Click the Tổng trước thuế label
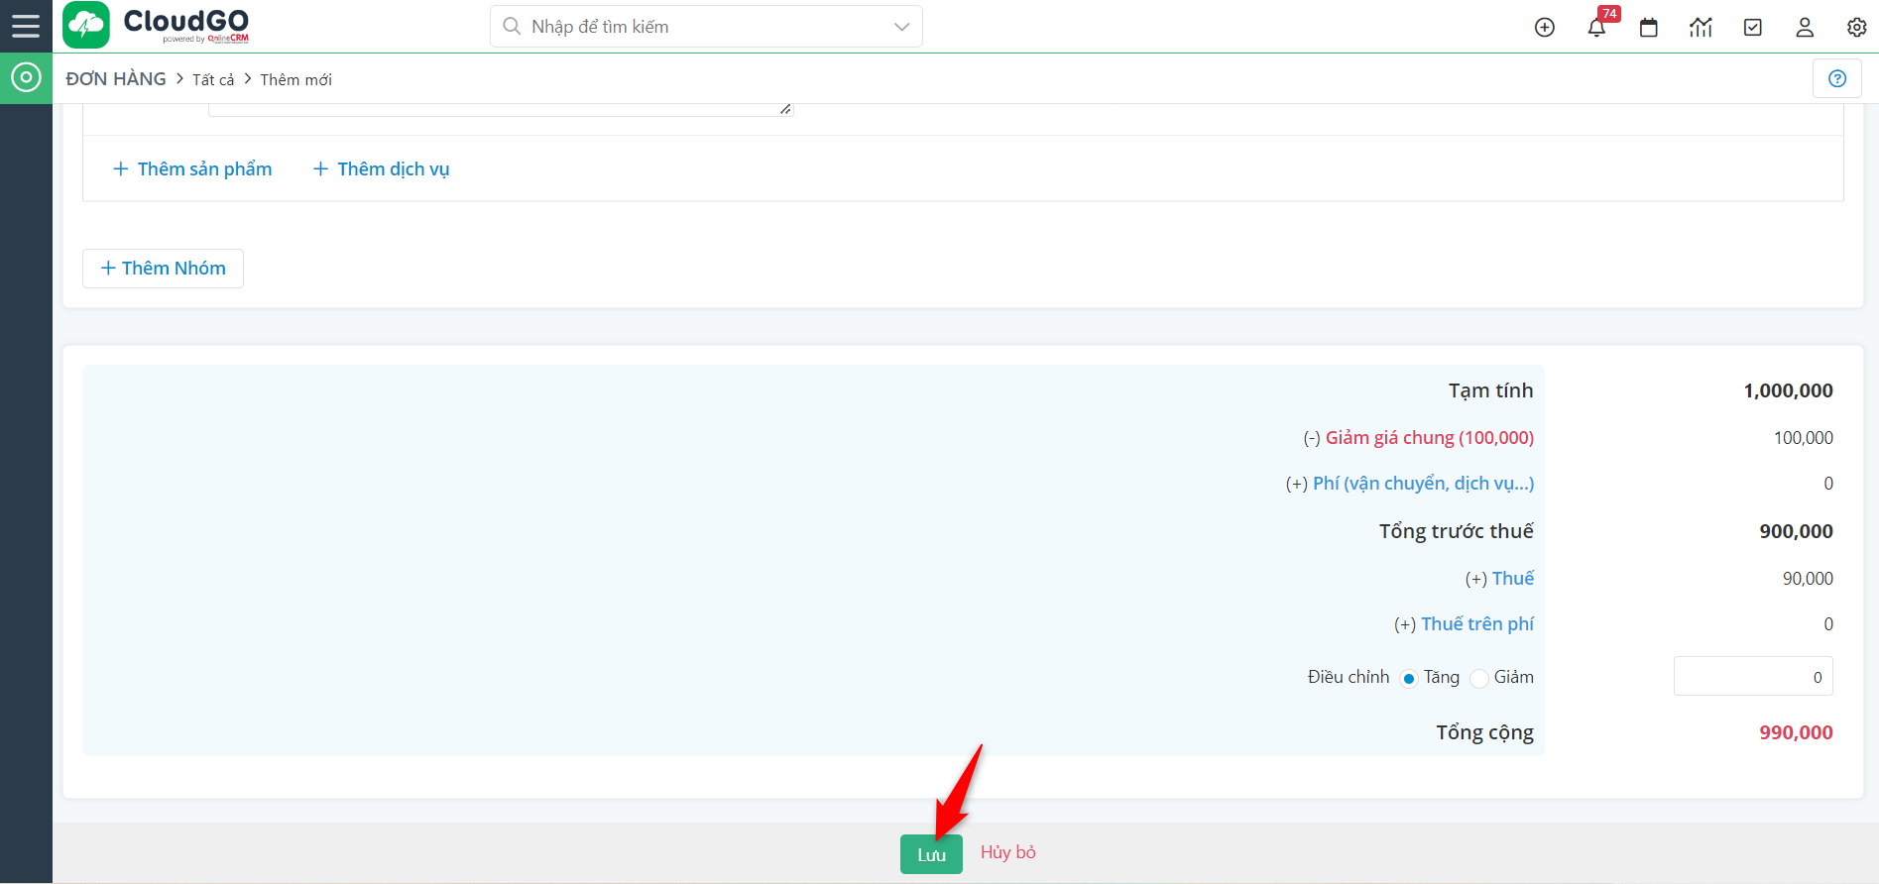This screenshot has width=1879, height=884. [1456, 531]
